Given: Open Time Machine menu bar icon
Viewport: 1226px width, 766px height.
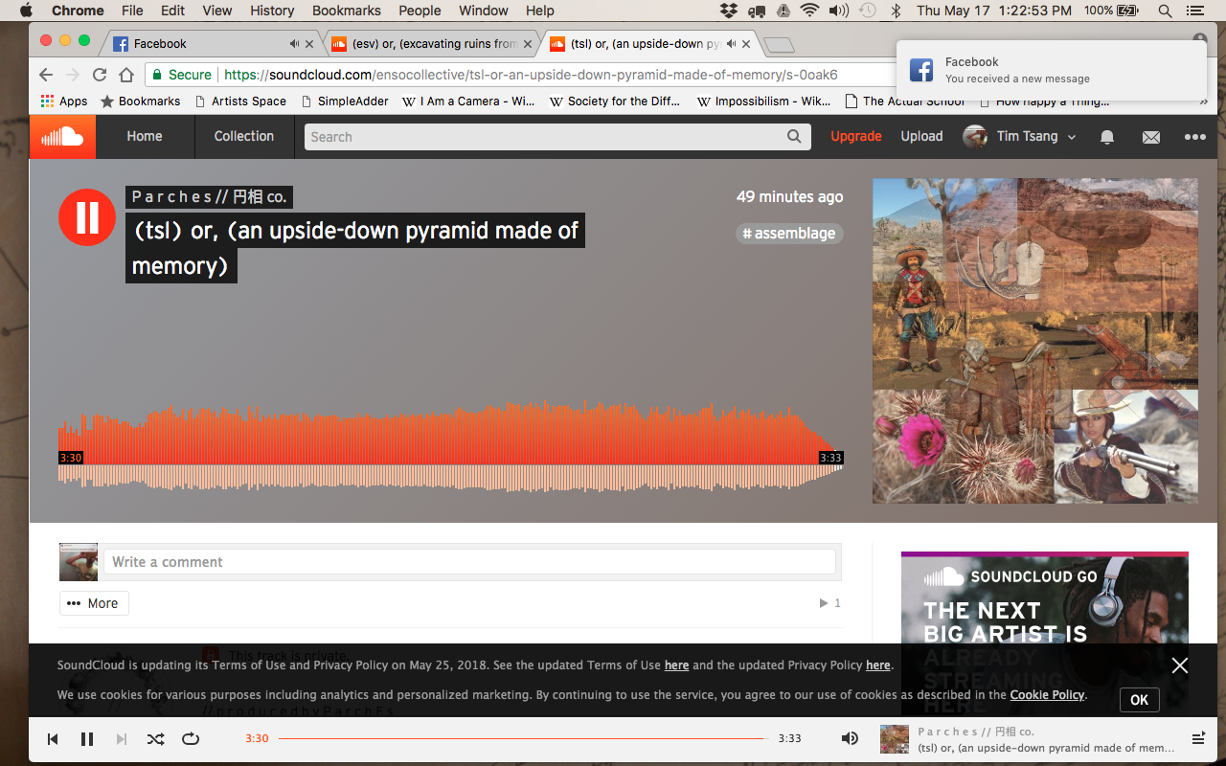Looking at the screenshot, I should 867,11.
